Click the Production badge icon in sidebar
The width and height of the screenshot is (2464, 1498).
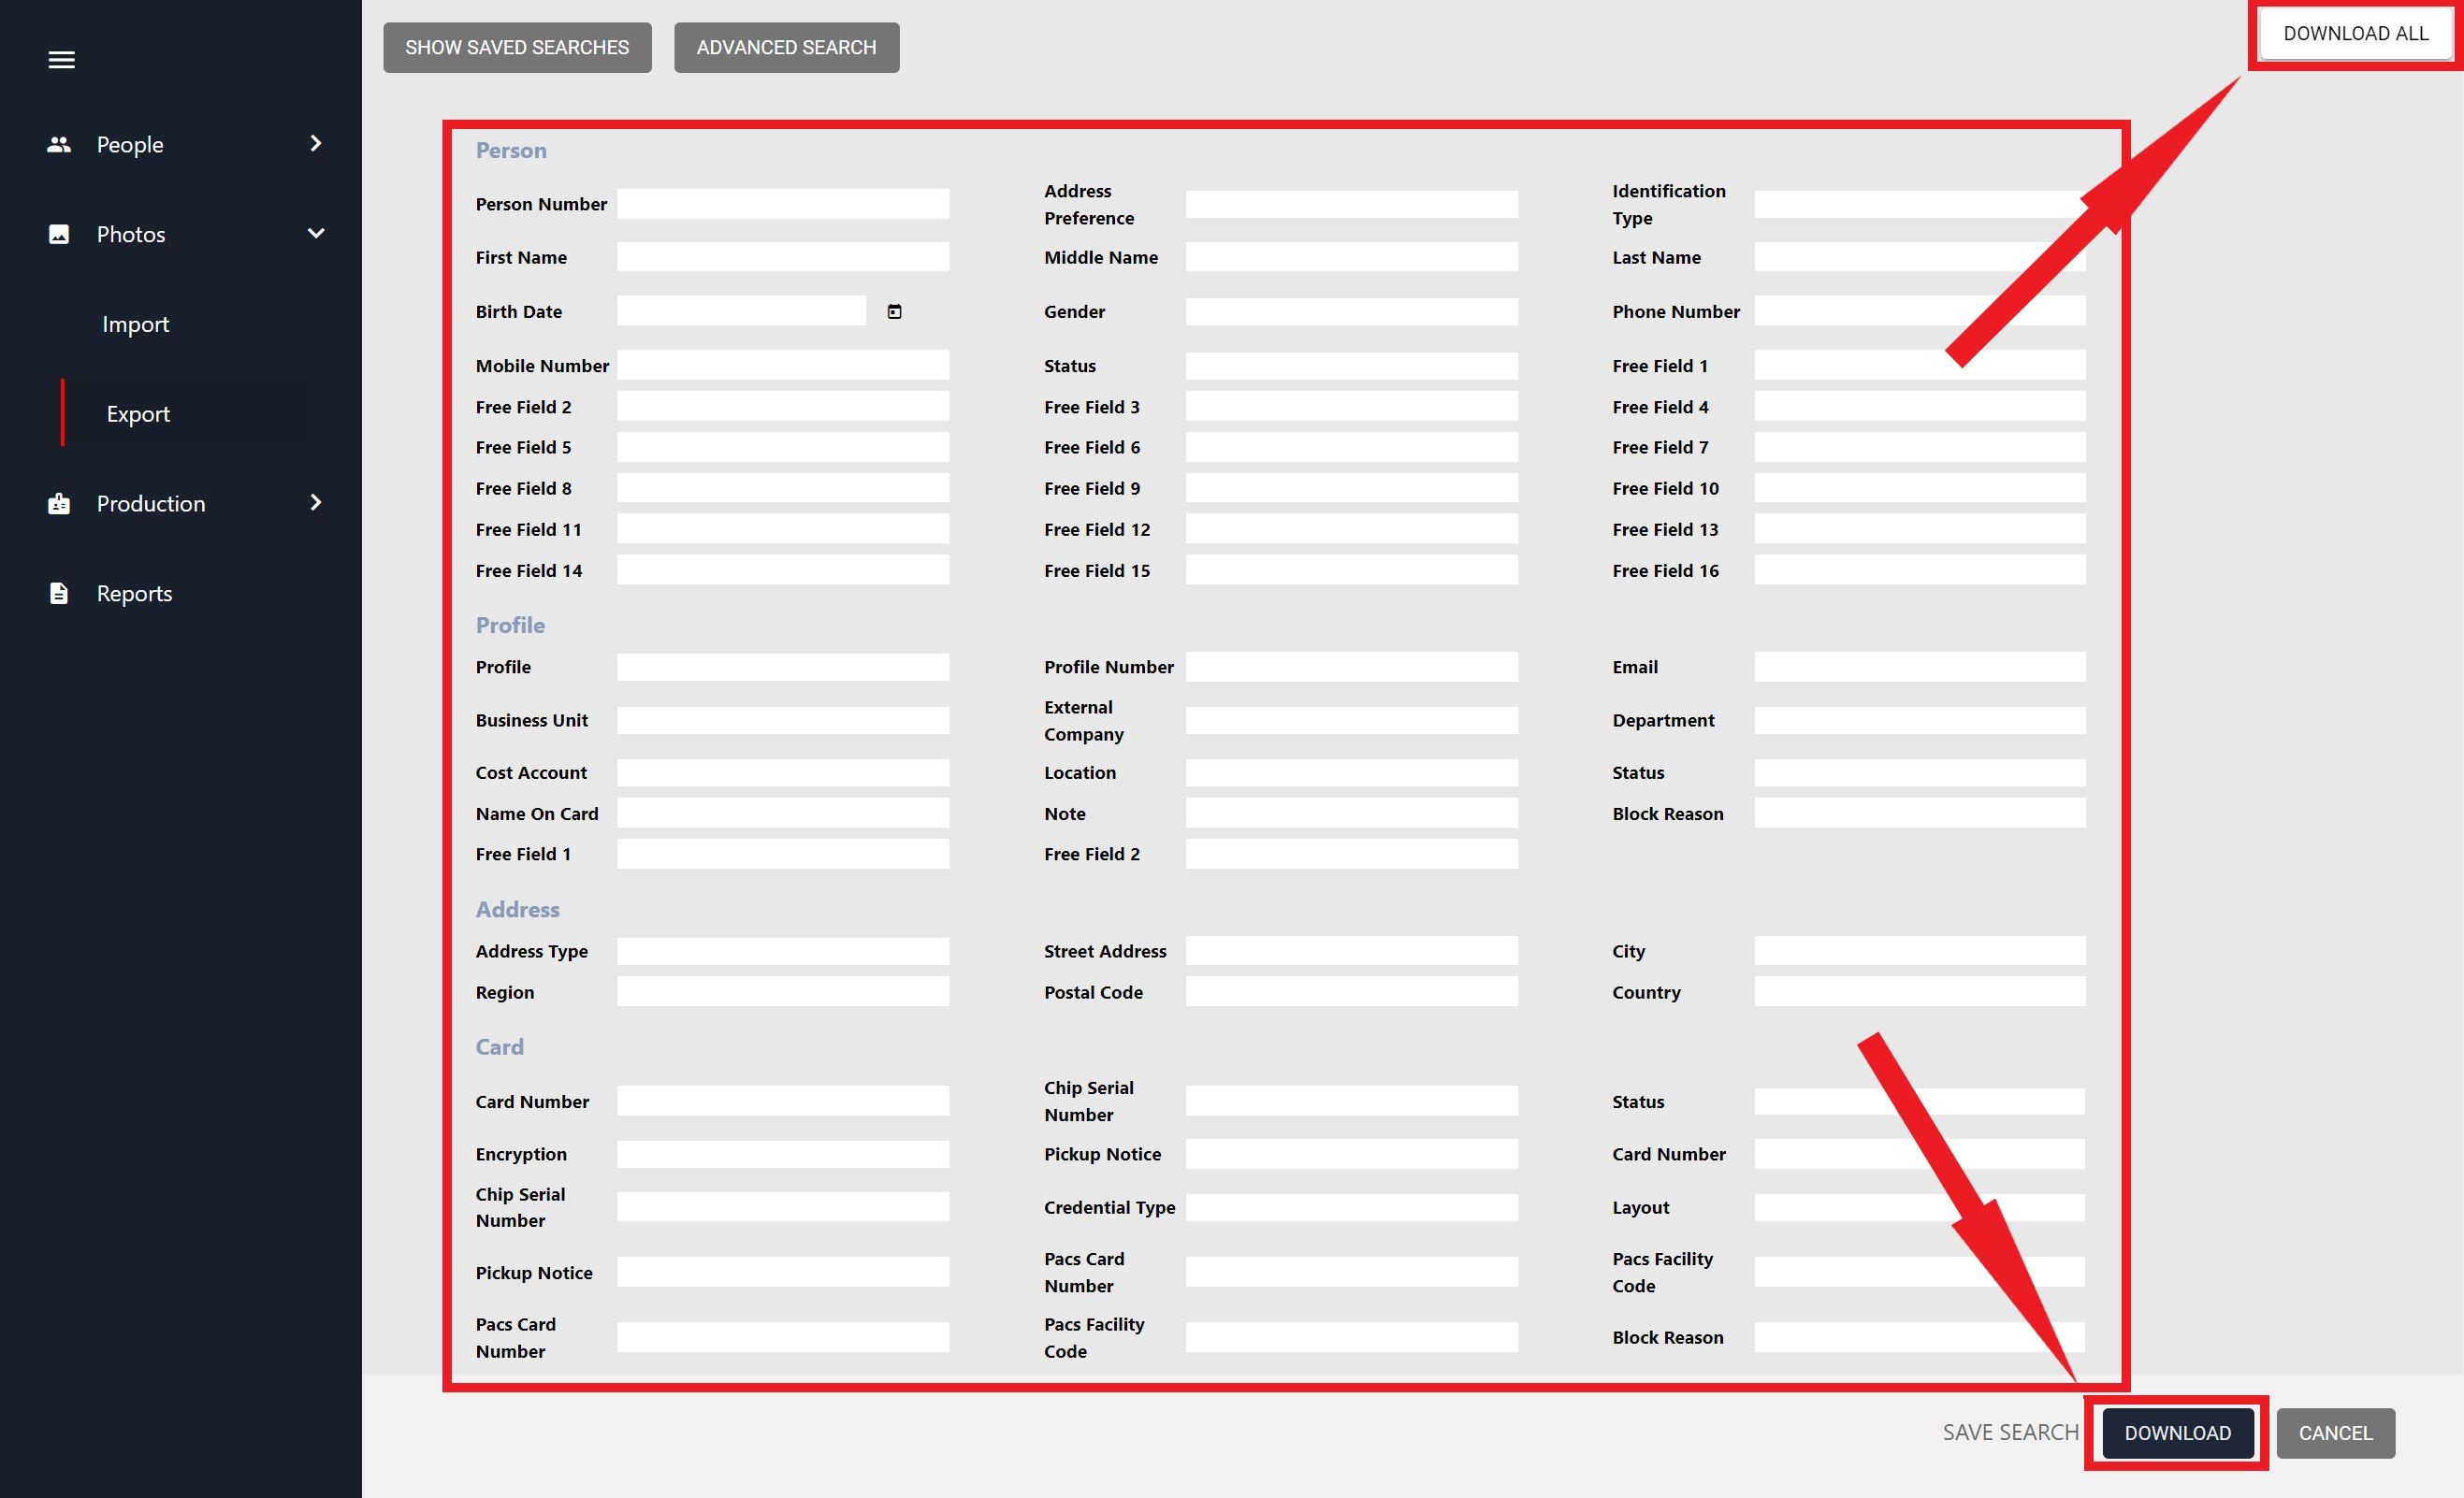pos(59,503)
